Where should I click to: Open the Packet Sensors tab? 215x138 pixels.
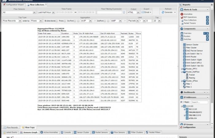click(x=100, y=132)
